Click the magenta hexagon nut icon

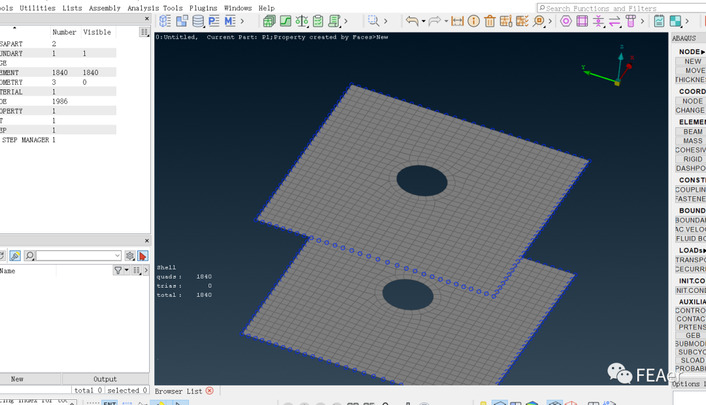566,21
